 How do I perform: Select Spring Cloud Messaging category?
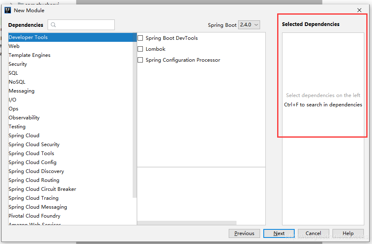(72, 207)
